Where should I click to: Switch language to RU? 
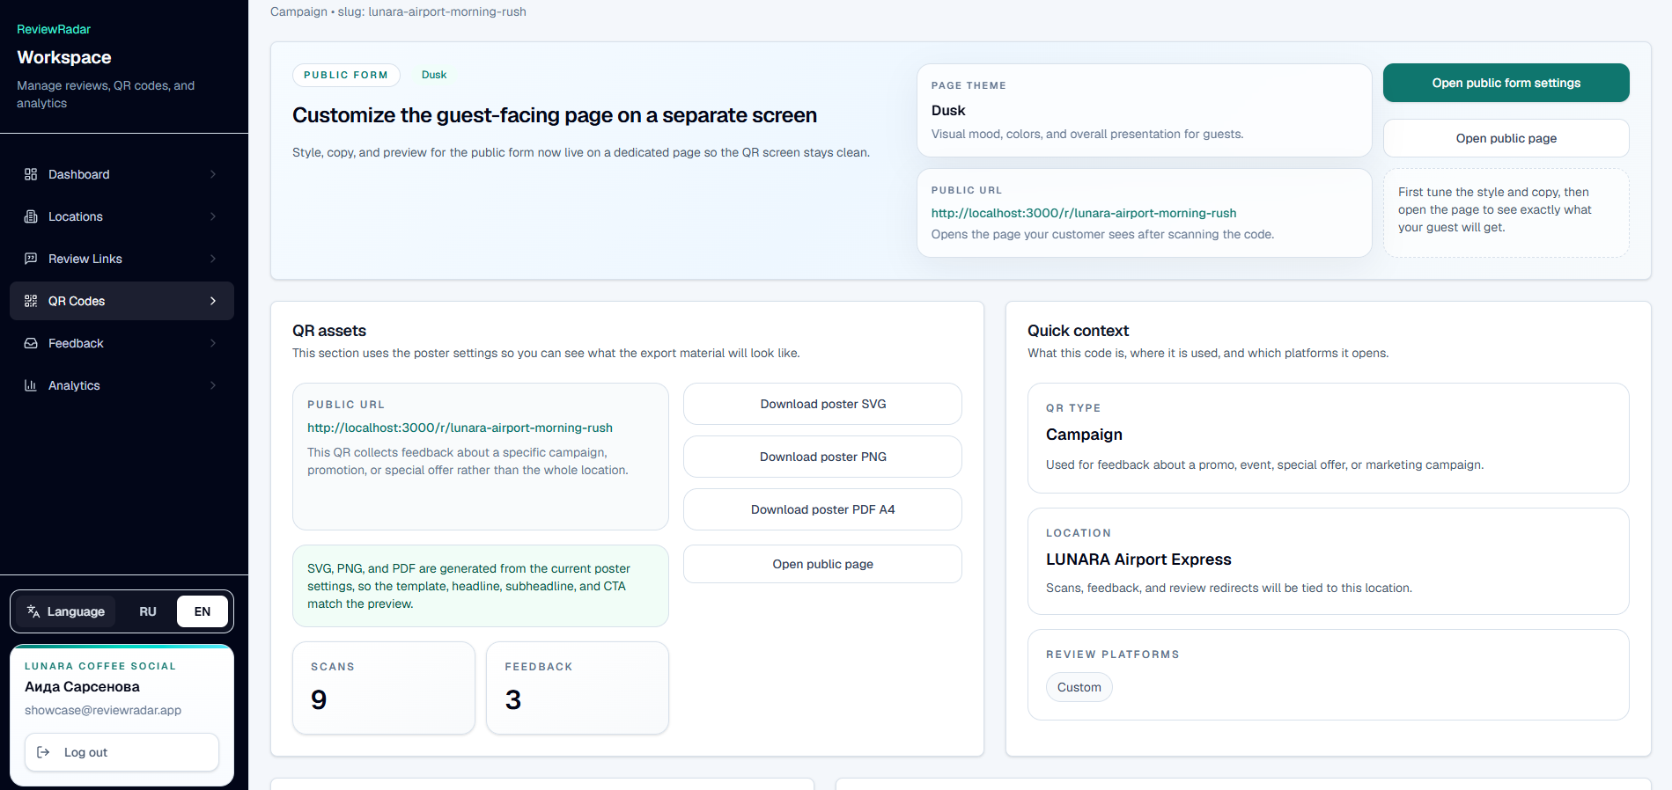pyautogui.click(x=148, y=611)
